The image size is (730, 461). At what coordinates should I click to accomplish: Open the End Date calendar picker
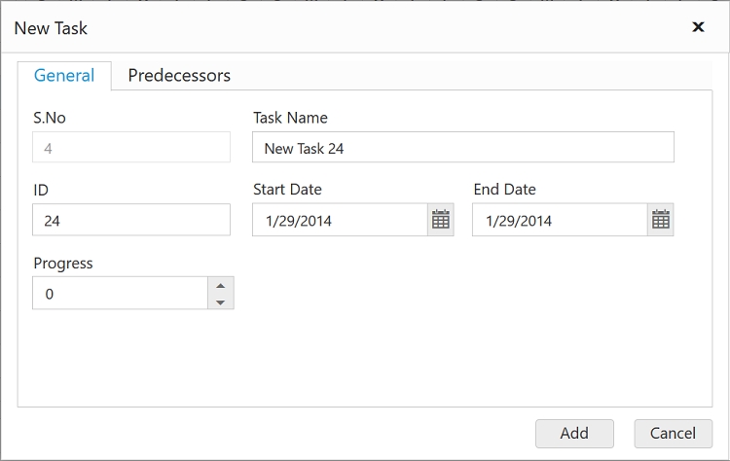(661, 220)
